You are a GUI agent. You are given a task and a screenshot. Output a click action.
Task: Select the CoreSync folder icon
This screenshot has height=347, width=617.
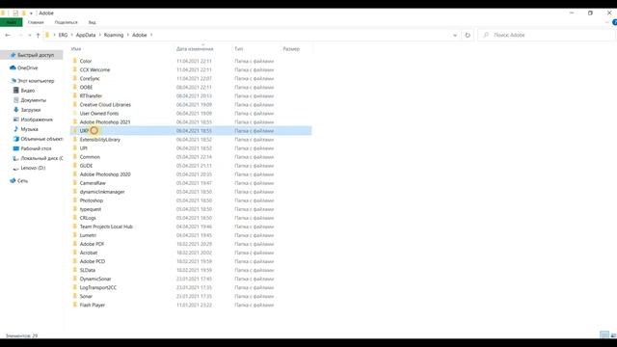pos(75,78)
